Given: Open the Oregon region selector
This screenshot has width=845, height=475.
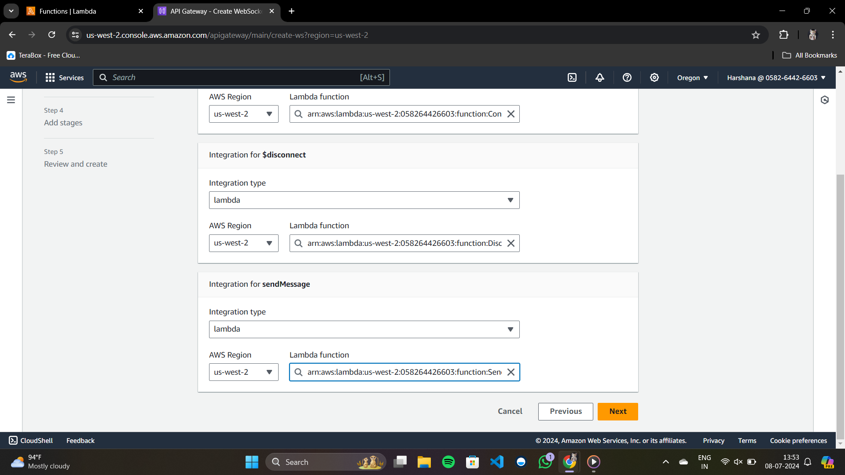Looking at the screenshot, I should (x=692, y=78).
